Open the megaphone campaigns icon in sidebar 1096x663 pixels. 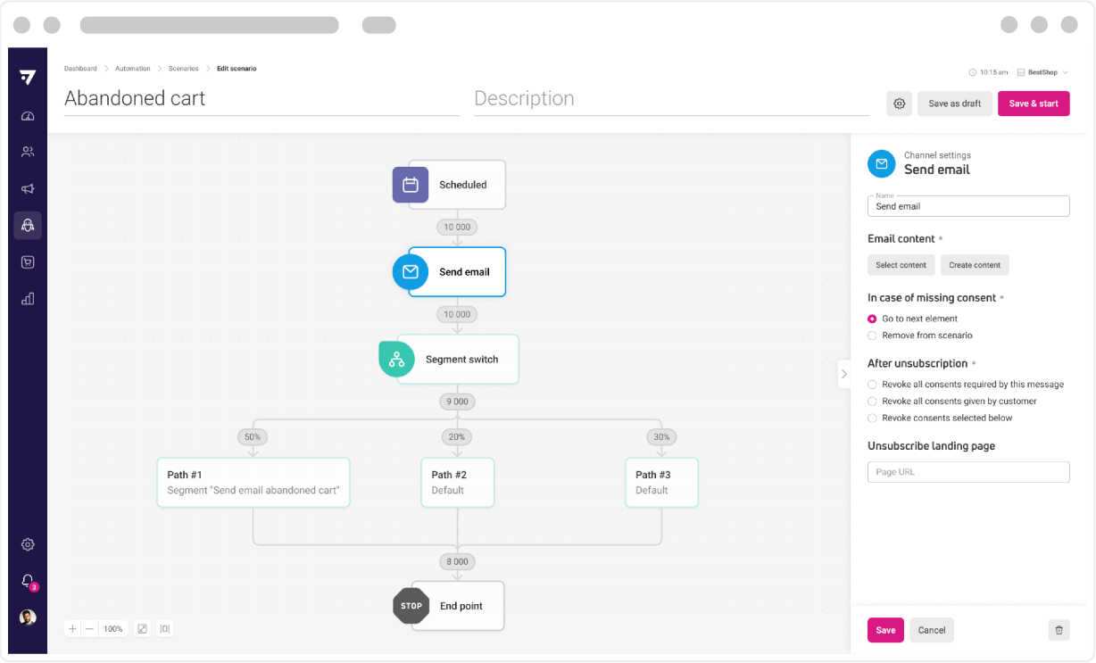[28, 188]
